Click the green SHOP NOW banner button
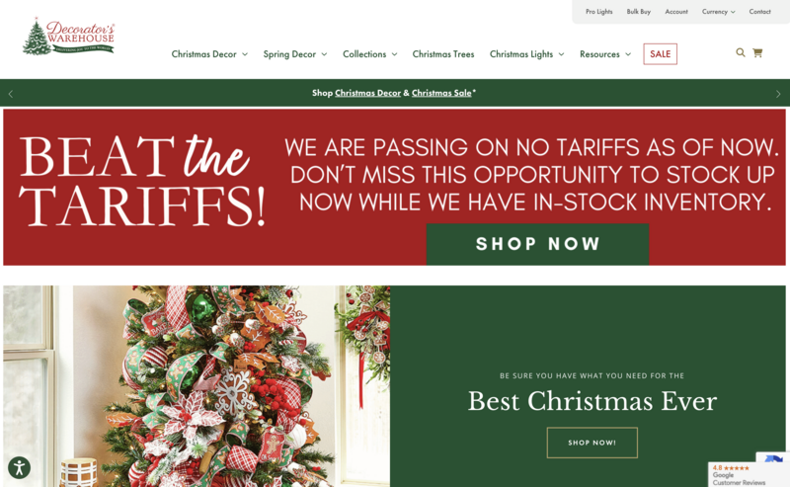 pos(537,244)
